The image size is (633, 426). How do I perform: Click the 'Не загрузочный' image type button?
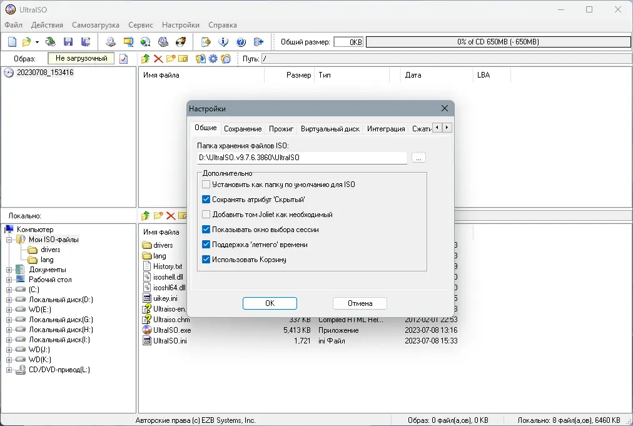[81, 59]
